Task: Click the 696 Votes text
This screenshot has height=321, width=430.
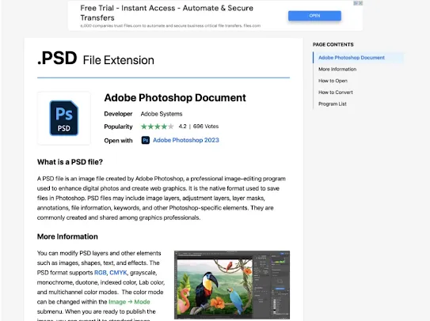Action: click(206, 127)
